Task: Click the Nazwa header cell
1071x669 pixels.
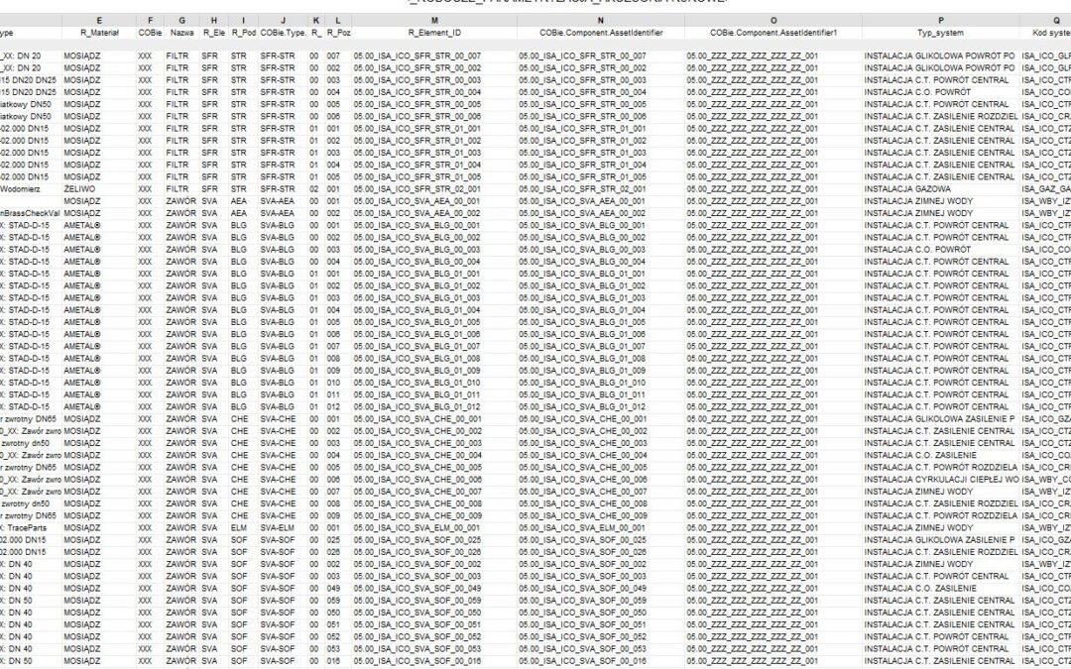Action: pos(181,33)
